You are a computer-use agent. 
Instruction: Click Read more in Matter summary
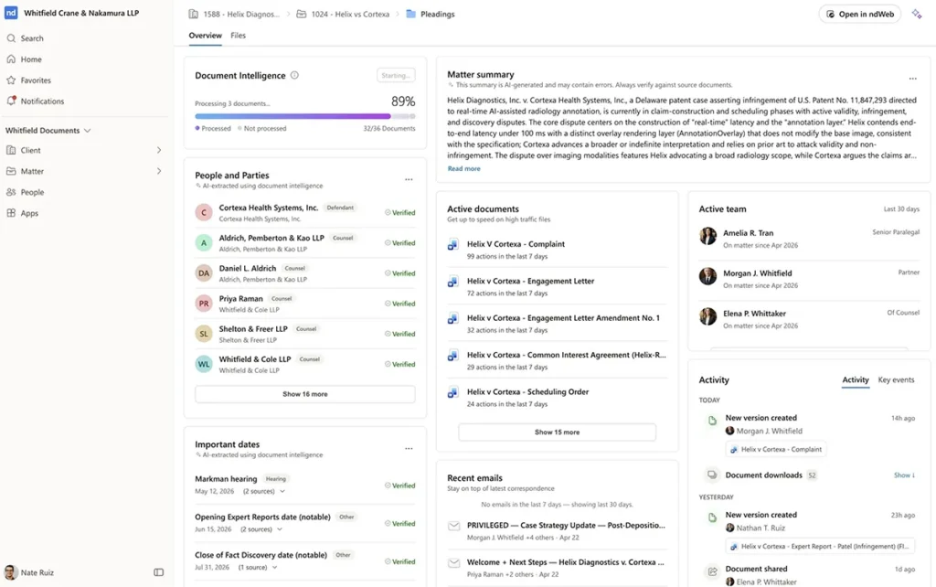click(463, 169)
